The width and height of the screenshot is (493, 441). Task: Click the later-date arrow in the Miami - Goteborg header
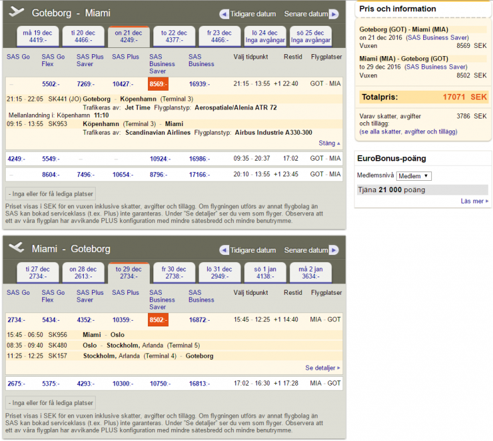pos(333,250)
